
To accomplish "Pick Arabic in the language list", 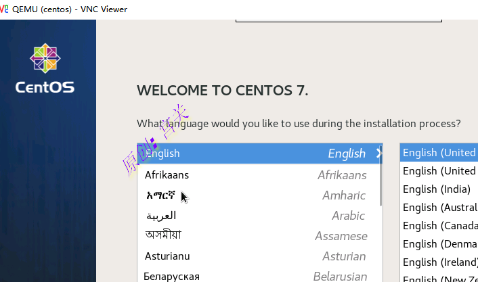I will click(x=257, y=216).
